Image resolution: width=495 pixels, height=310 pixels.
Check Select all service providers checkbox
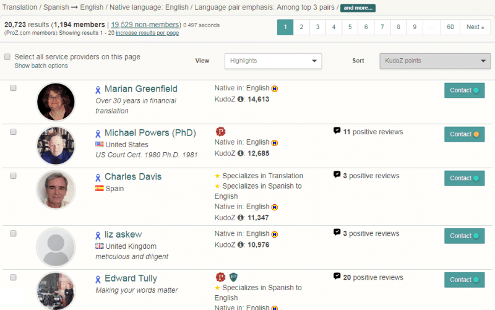(x=7, y=57)
